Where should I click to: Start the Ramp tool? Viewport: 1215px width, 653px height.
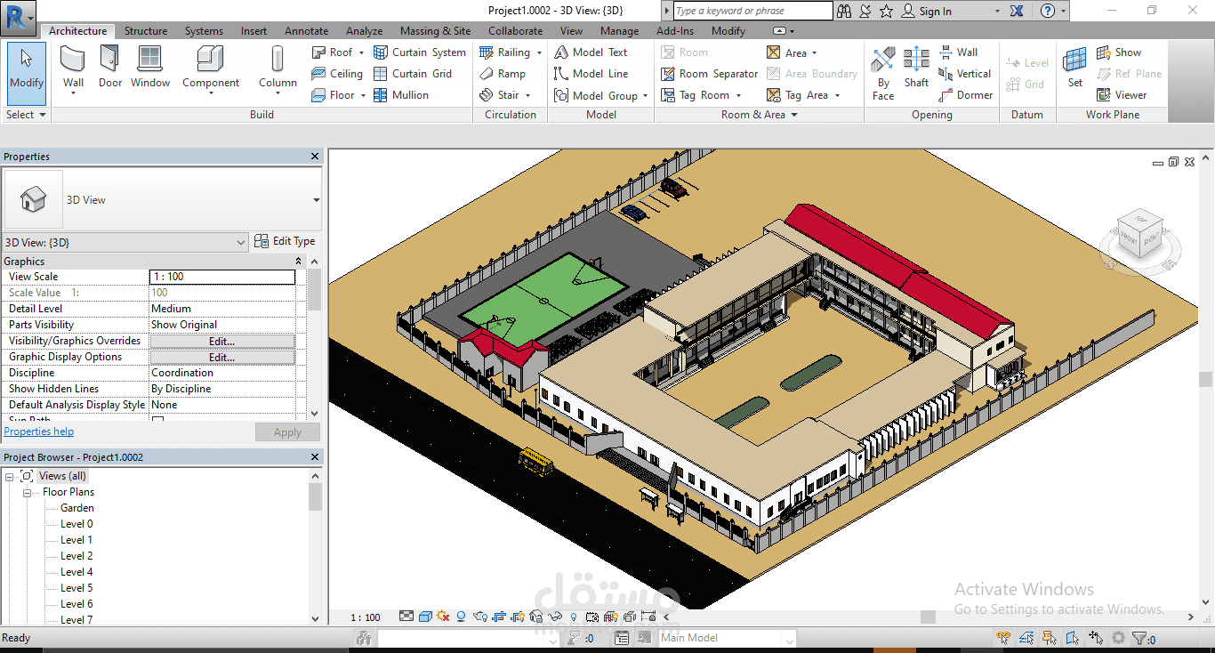click(503, 74)
